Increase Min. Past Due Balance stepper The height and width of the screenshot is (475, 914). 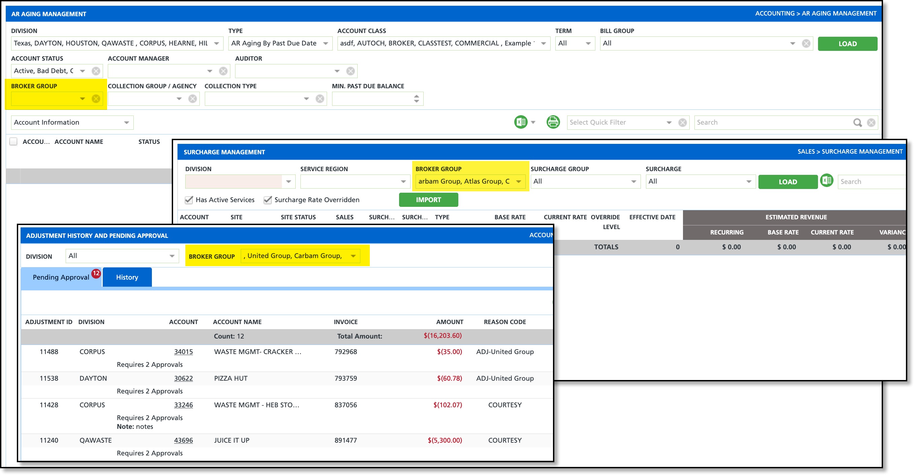click(416, 96)
